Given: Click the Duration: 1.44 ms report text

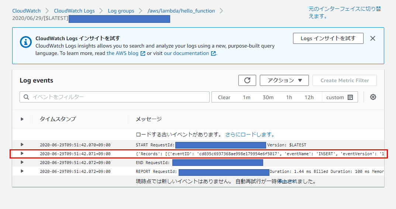Looking at the screenshot, I should 290,171.
